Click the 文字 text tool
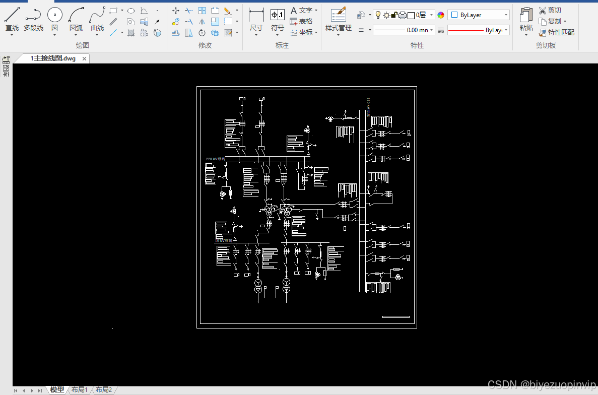Image resolution: width=598 pixels, height=395 pixels. click(x=301, y=10)
